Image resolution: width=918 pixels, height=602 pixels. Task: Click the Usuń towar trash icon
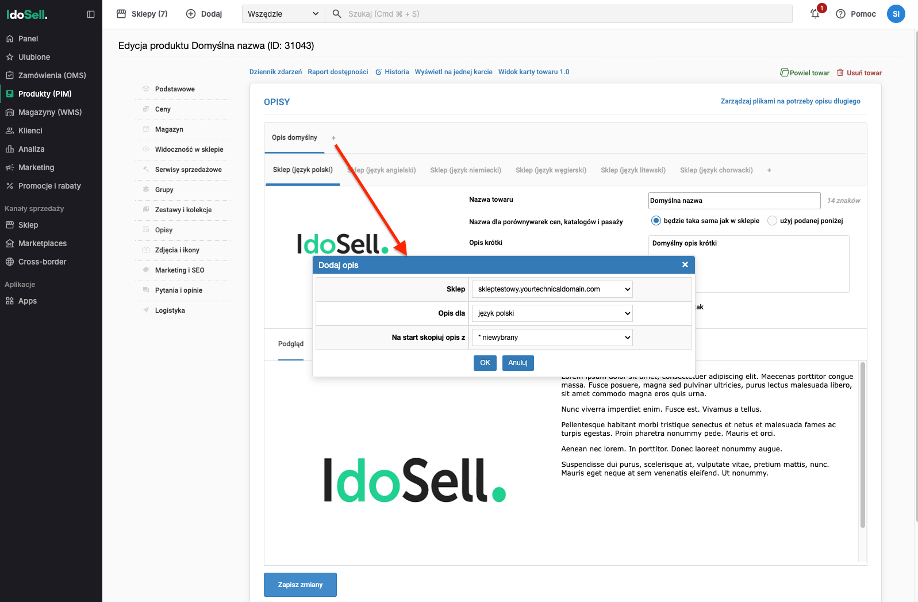pyautogui.click(x=840, y=72)
